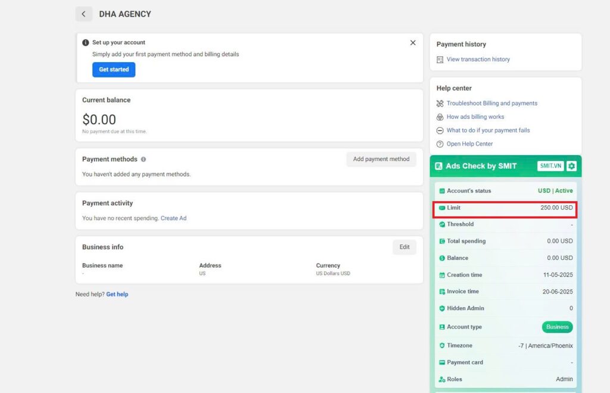Click the green Business account type badge
610x393 pixels.
pos(557,327)
